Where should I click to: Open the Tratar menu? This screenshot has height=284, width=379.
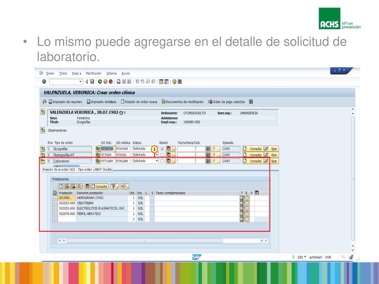click(63, 74)
